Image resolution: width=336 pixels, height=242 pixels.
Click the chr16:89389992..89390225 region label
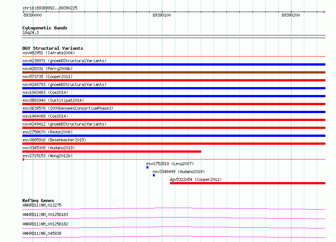coord(50,8)
